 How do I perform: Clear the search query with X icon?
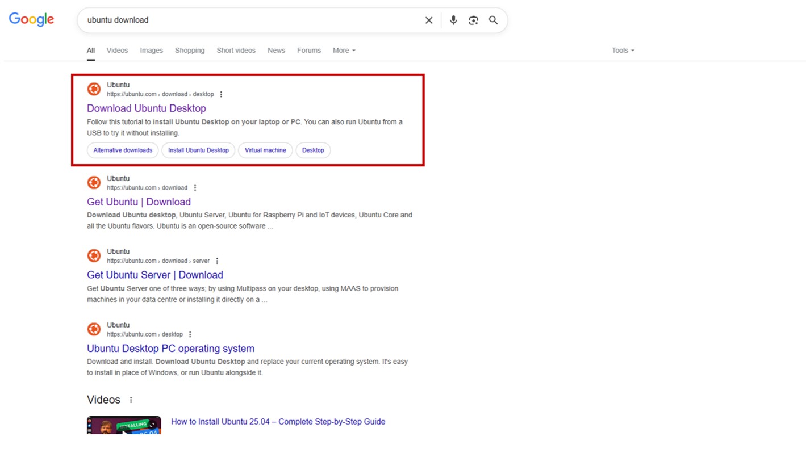429,20
